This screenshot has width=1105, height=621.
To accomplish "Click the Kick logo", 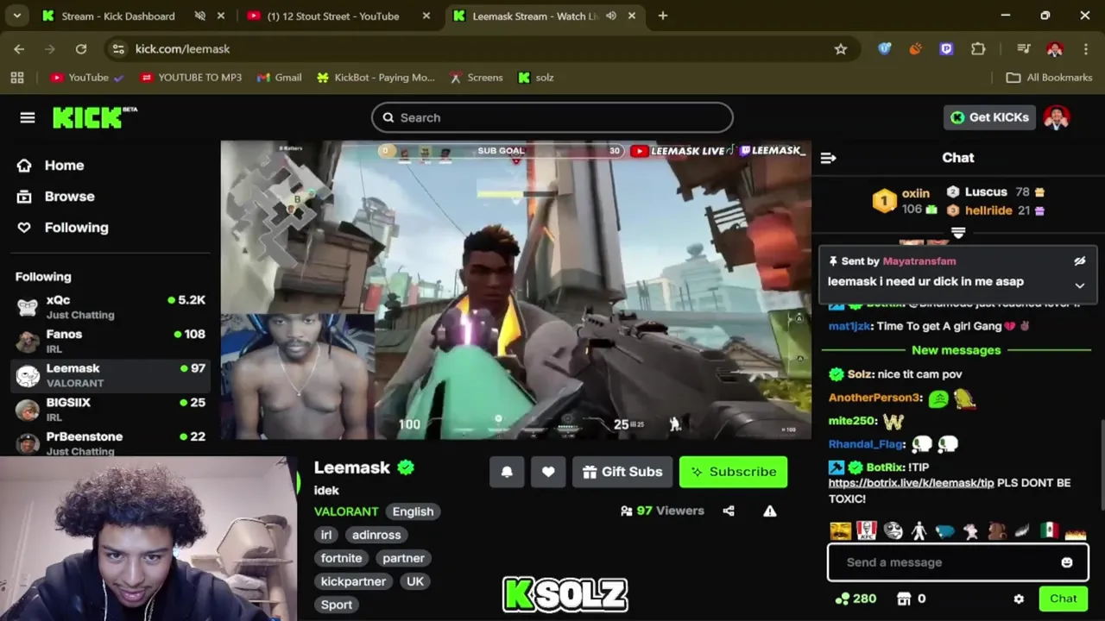I will (95, 117).
